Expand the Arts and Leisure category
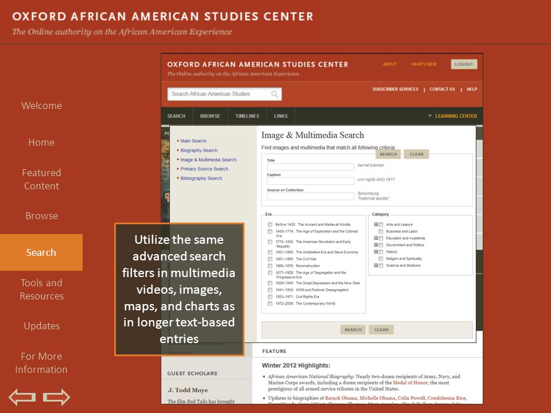551x413 pixels. 375,224
